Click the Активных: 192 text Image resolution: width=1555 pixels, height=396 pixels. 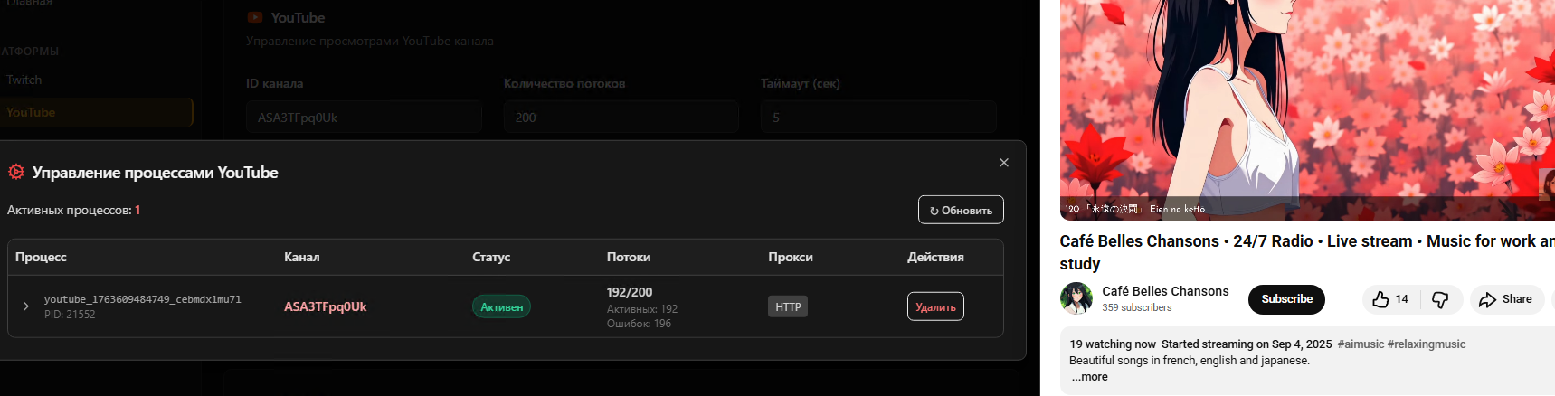click(x=642, y=309)
